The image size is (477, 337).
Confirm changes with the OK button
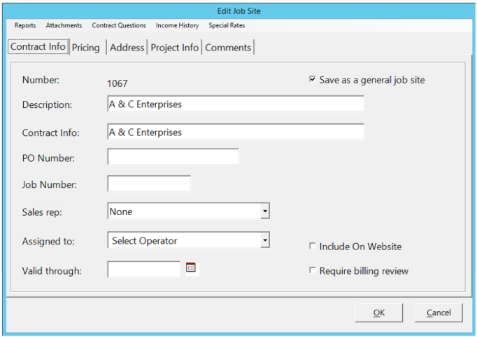pos(379,312)
